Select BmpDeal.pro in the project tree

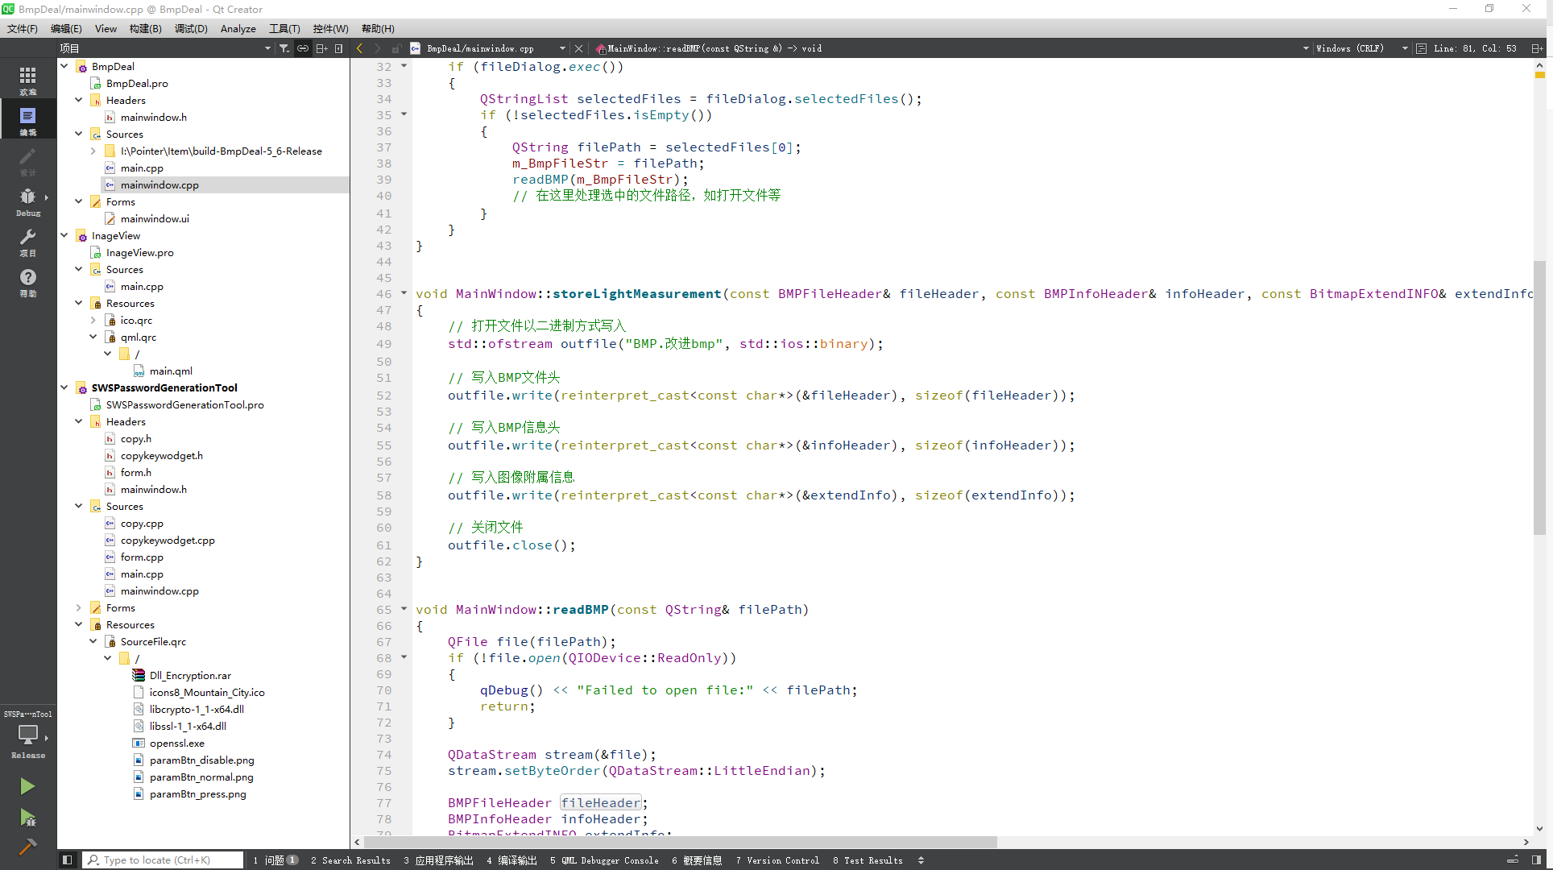137,83
